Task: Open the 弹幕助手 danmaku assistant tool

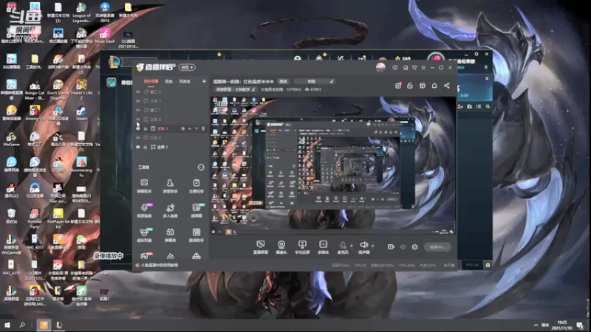Action: (x=144, y=186)
